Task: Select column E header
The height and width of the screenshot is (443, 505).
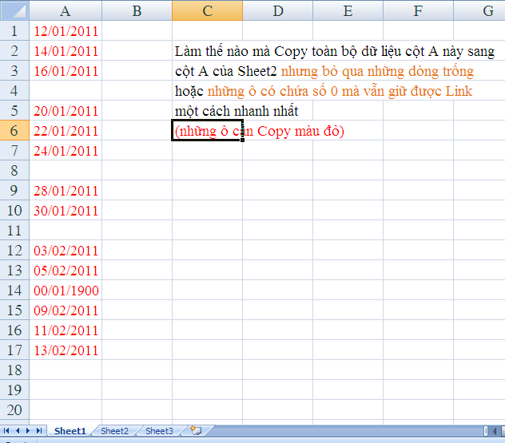Action: click(x=348, y=10)
